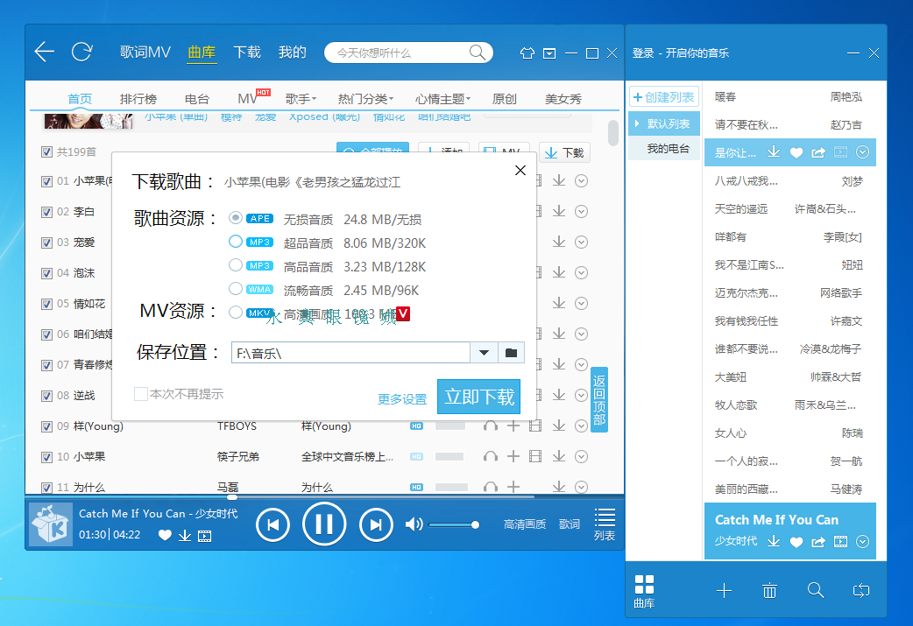Select the MKV MV resource option
This screenshot has width=913, height=626.
[x=235, y=313]
